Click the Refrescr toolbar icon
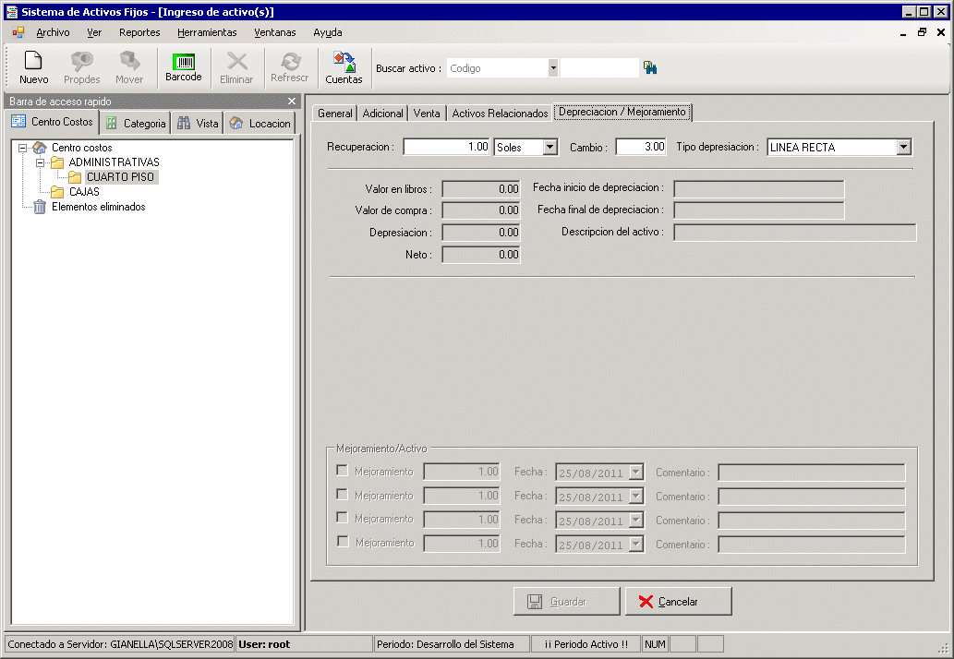 [x=290, y=67]
